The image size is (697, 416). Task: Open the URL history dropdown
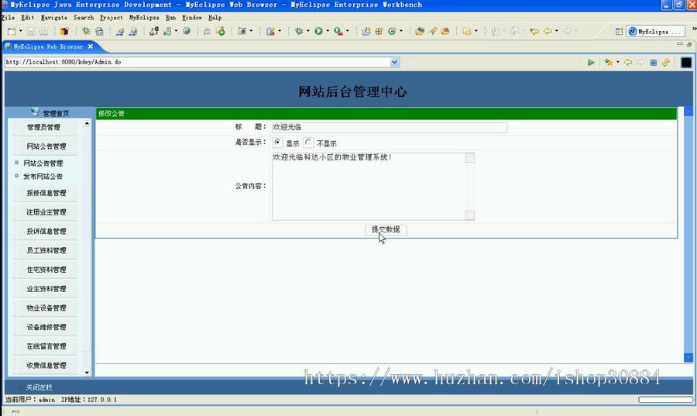pyautogui.click(x=395, y=63)
